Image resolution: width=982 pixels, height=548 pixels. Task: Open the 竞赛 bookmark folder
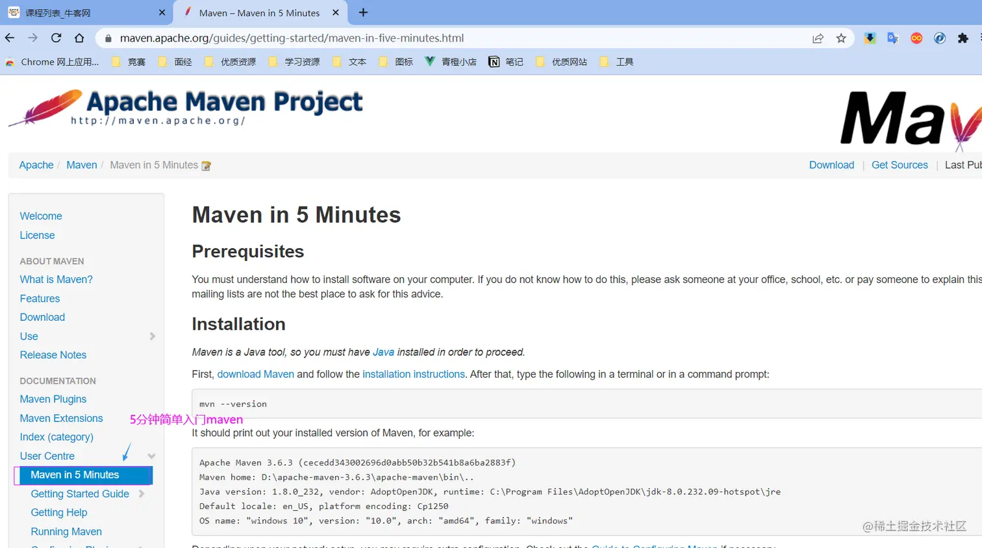coord(128,62)
